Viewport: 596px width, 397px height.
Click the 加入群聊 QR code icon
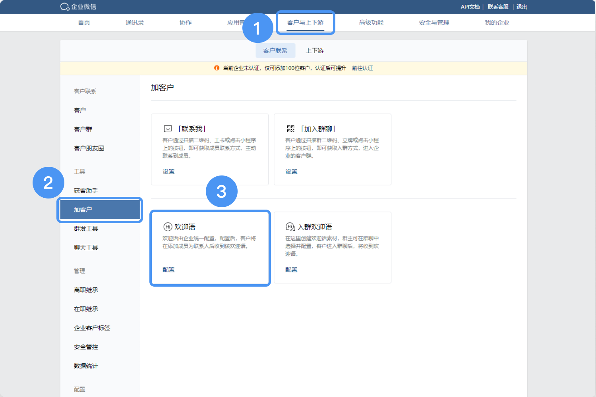coord(290,129)
